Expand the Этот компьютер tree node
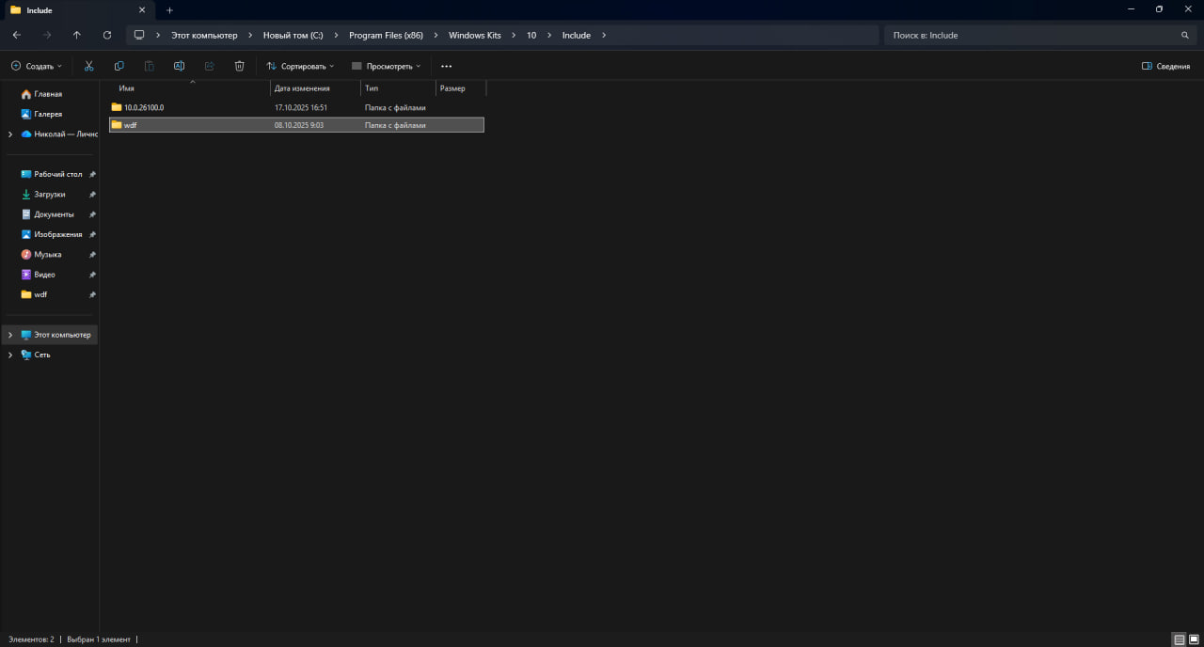The height and width of the screenshot is (647, 1204). point(10,335)
